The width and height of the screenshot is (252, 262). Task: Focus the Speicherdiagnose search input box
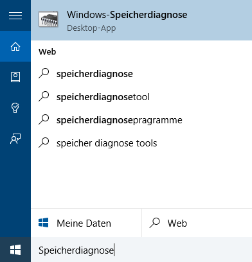tap(141, 250)
